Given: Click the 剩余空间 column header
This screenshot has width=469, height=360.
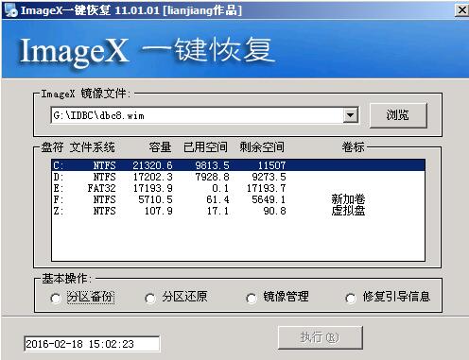Looking at the screenshot, I should tap(262, 147).
